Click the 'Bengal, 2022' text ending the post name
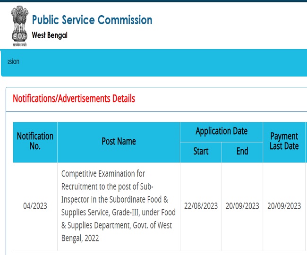307x255 pixels. (80, 238)
